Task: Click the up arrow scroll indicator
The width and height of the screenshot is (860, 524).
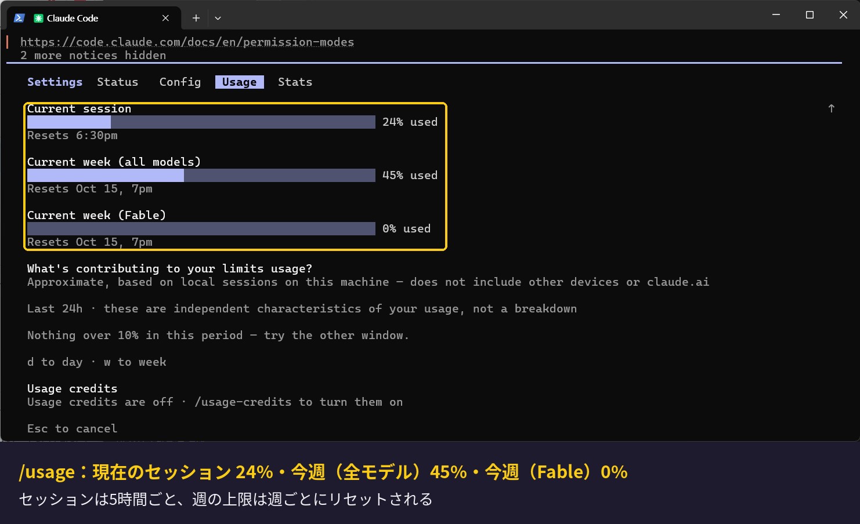Action: (x=831, y=108)
